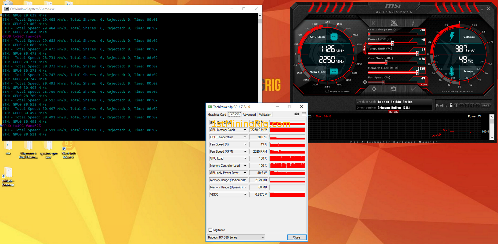
Task: Toggle Auto fan speed button
Action: coord(423,85)
